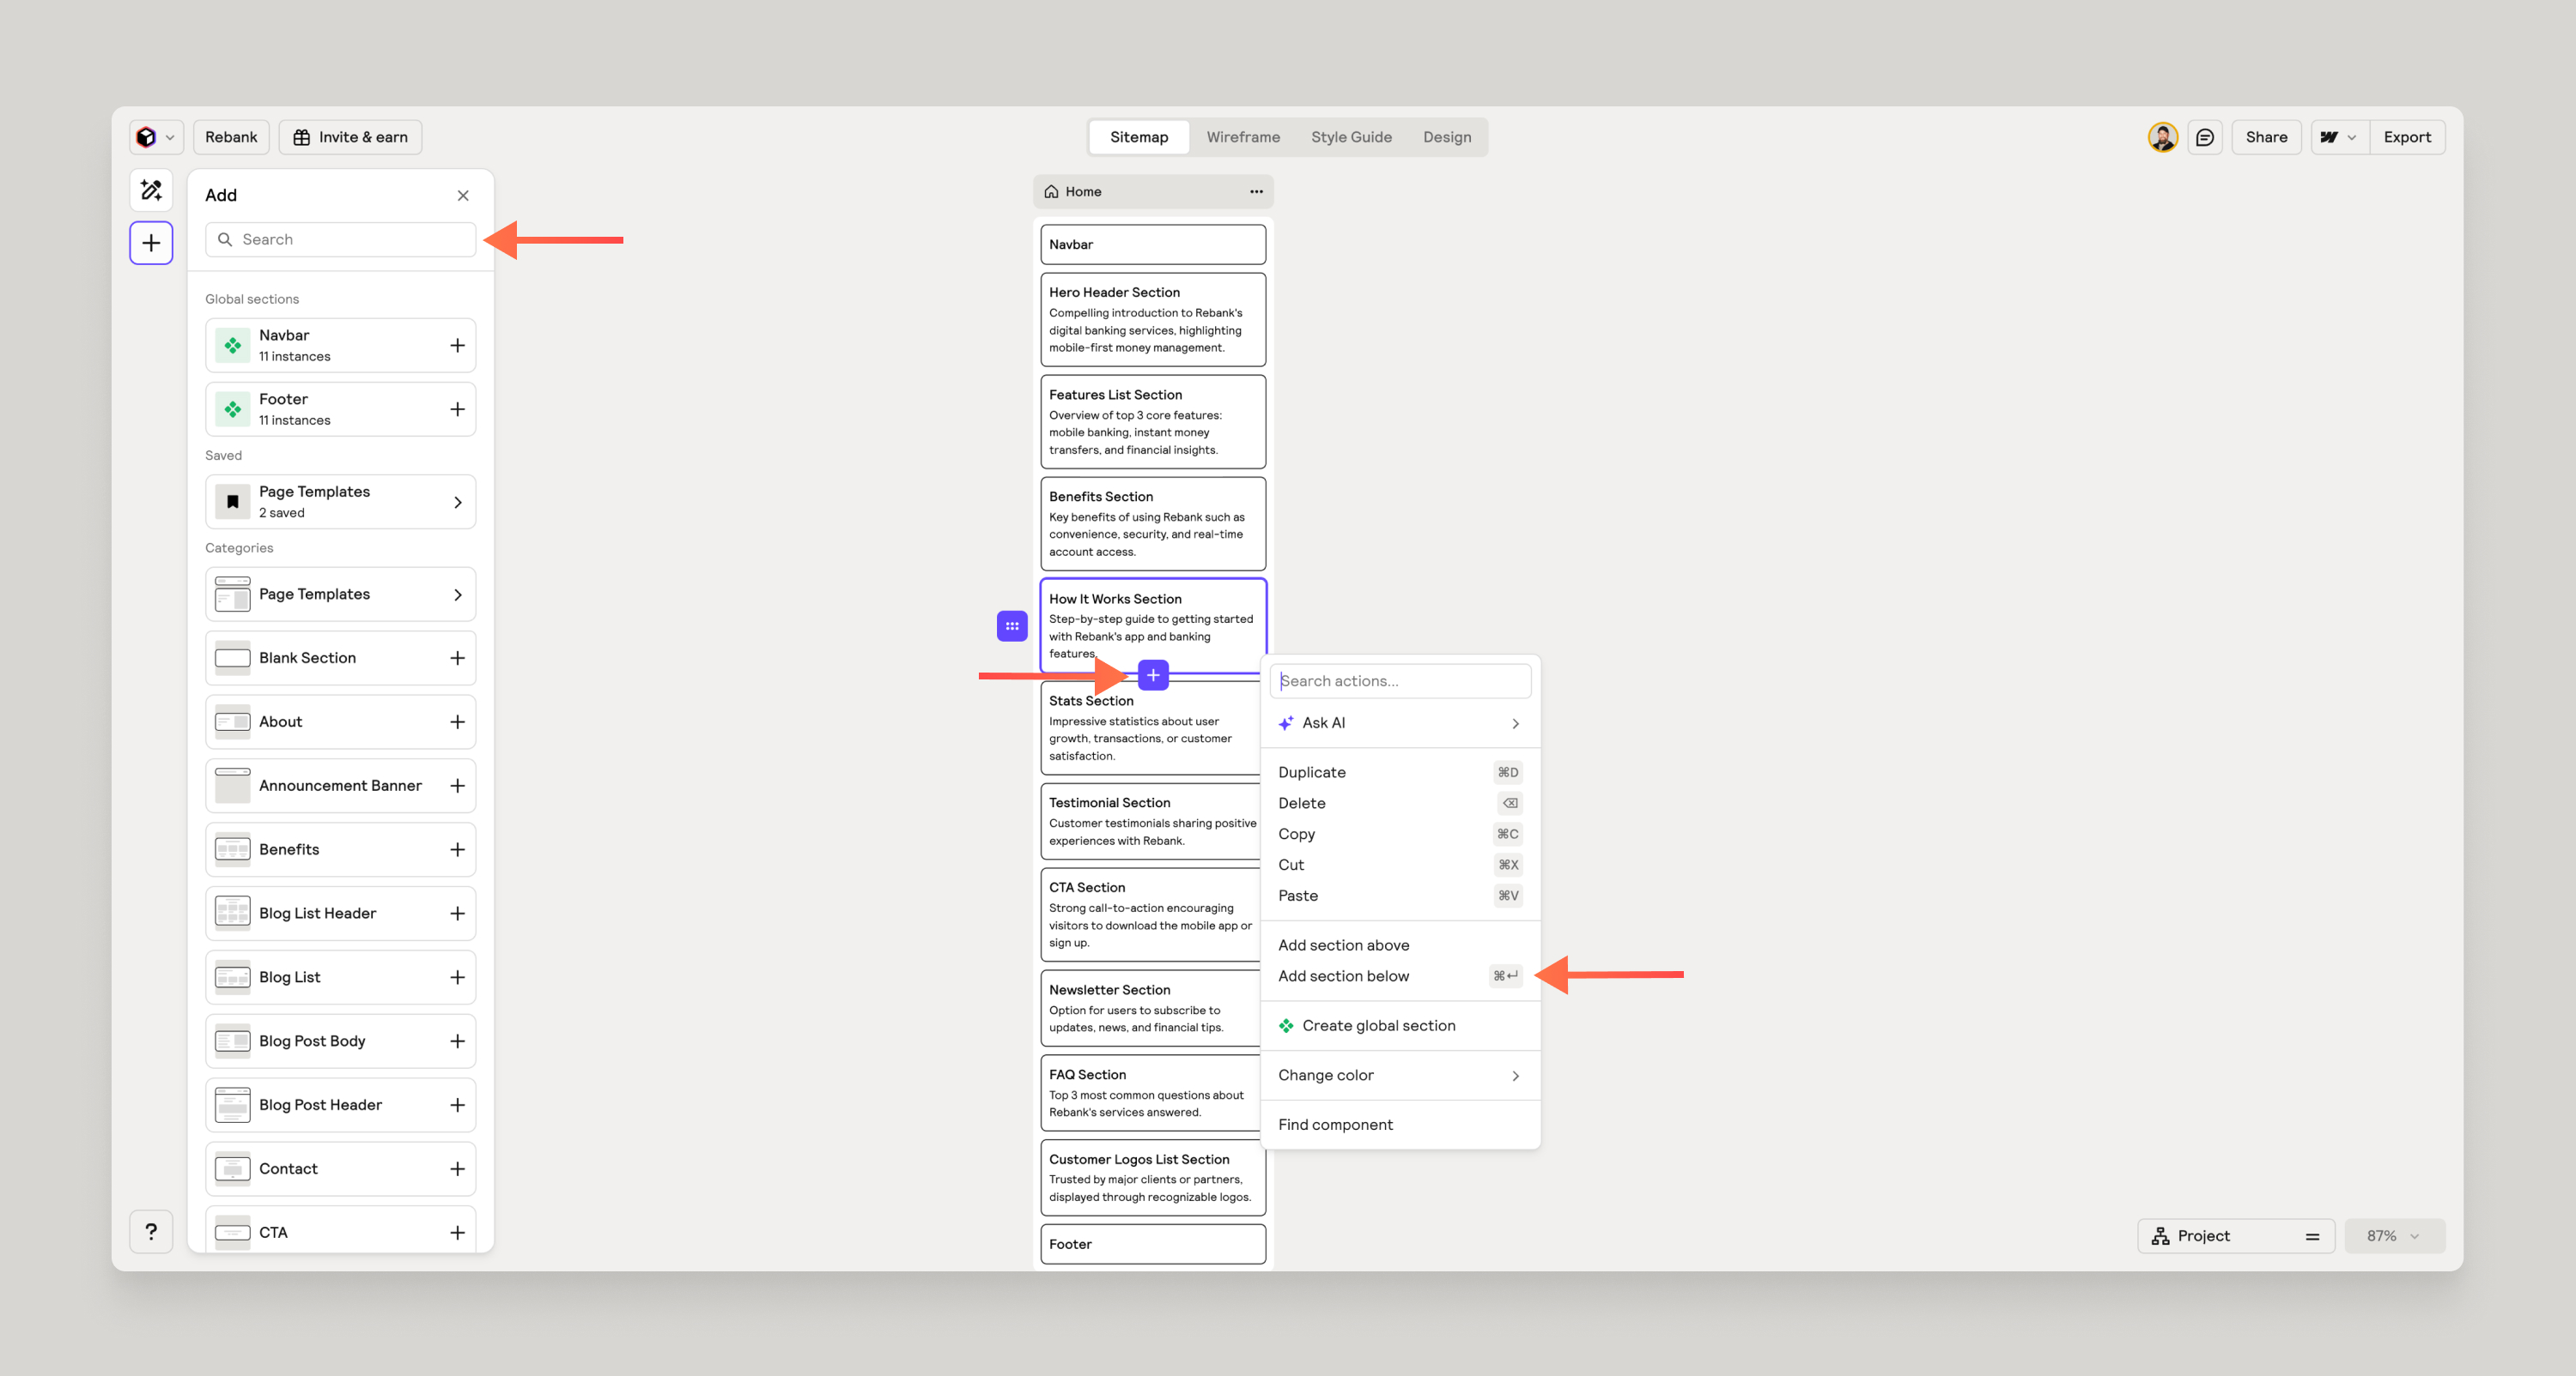The height and width of the screenshot is (1376, 2576).
Task: Click the AI magic wand tool icon
Action: 151,190
